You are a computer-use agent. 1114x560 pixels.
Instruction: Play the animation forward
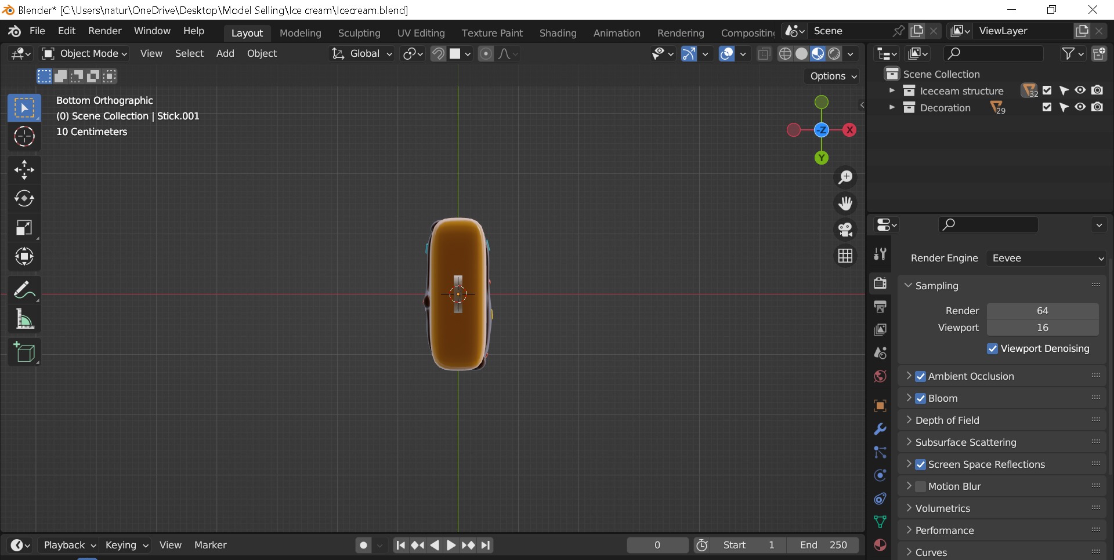(x=451, y=546)
